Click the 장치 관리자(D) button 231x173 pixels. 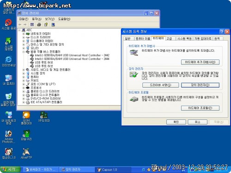[200, 85]
